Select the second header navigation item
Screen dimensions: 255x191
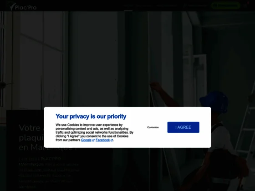pos(143,5)
